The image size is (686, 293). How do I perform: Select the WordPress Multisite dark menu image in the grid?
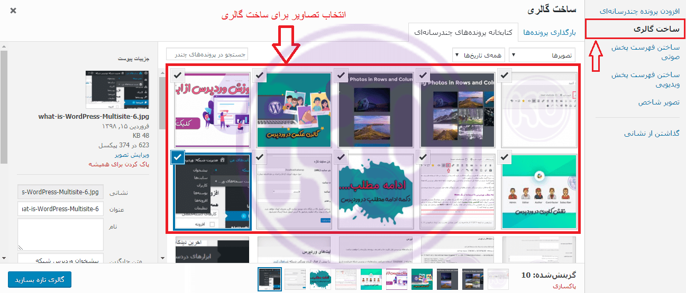[x=212, y=191]
